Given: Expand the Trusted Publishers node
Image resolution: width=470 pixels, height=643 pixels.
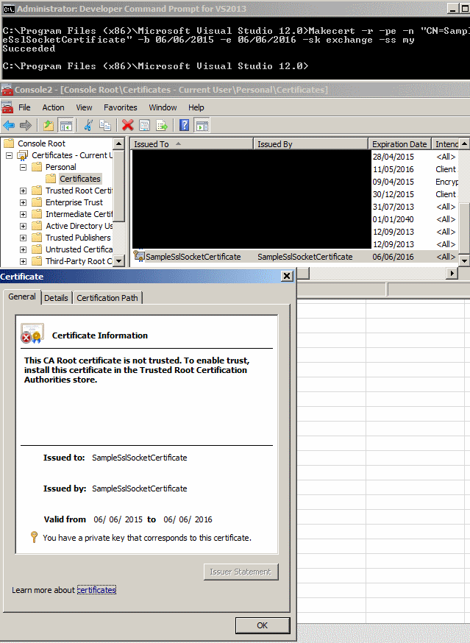Looking at the screenshot, I should [x=23, y=238].
